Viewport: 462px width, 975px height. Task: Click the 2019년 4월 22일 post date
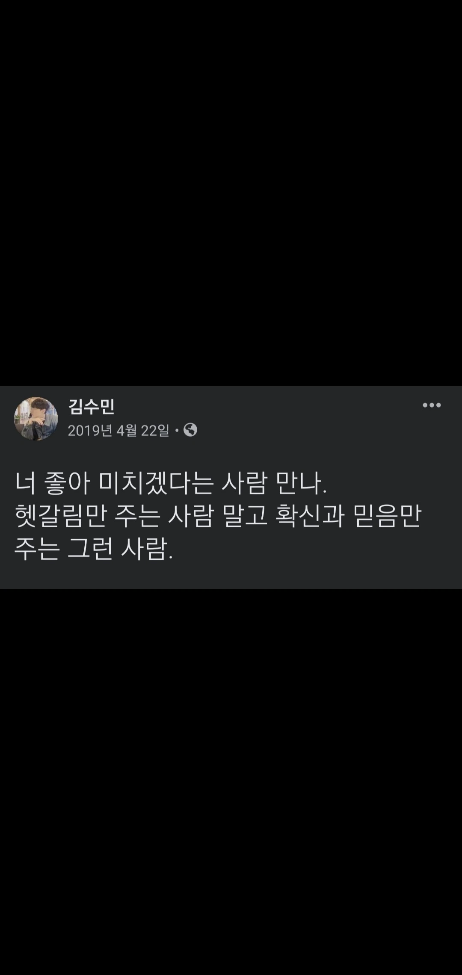(118, 430)
